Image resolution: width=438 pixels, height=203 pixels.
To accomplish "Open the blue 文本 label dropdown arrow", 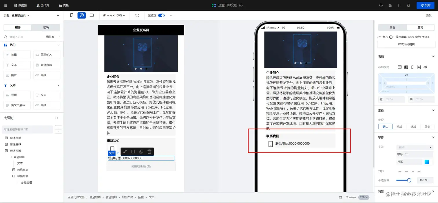I will tap(118, 153).
